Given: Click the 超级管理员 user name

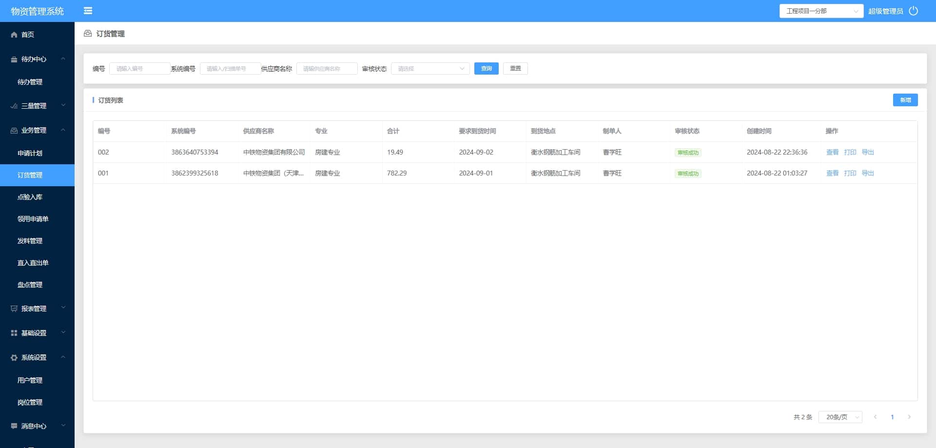Looking at the screenshot, I should [885, 11].
